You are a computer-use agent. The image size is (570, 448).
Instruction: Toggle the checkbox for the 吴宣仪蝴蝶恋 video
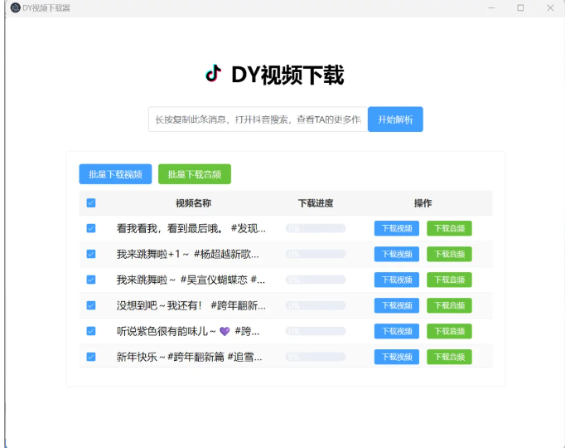coord(91,280)
